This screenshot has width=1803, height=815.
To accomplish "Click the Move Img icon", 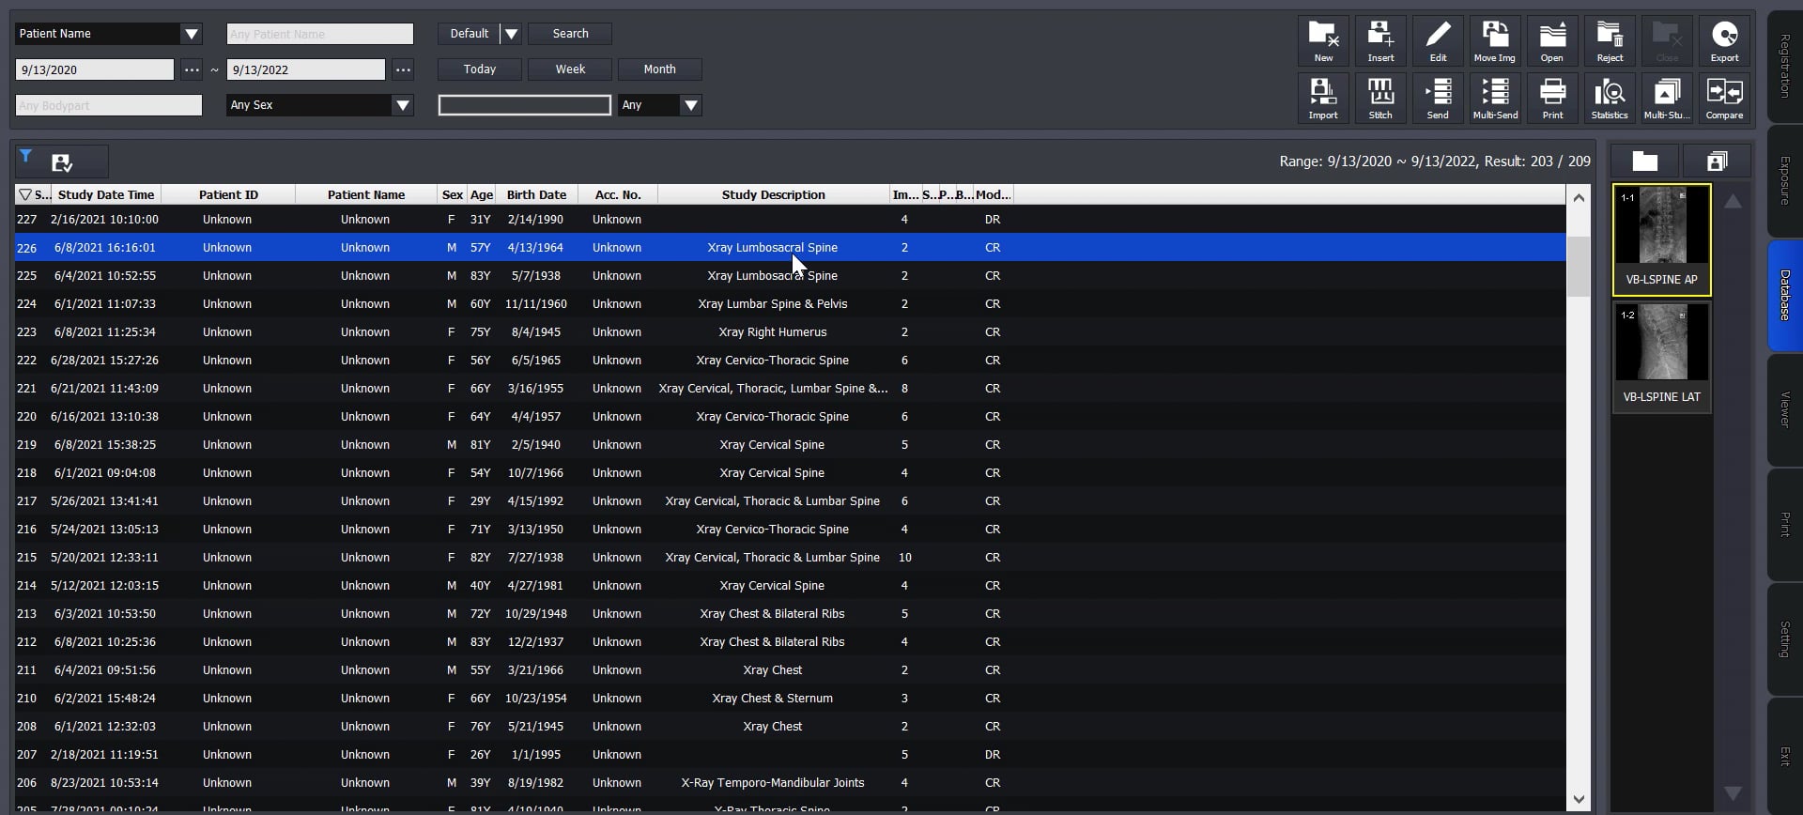I will (x=1494, y=41).
